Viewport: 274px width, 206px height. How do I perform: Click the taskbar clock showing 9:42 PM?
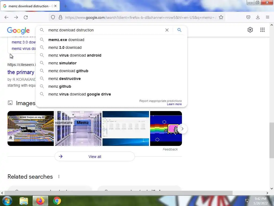click(x=260, y=201)
